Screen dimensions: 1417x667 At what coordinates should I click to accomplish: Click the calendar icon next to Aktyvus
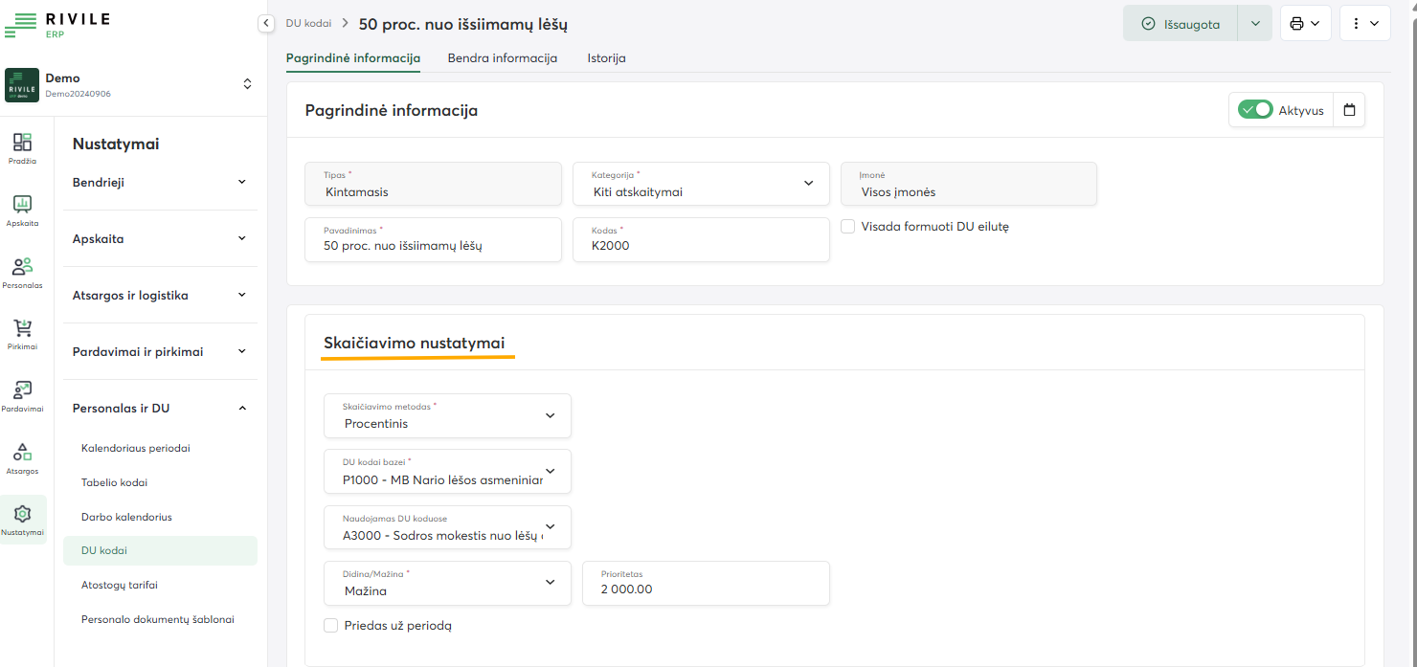pos(1349,110)
